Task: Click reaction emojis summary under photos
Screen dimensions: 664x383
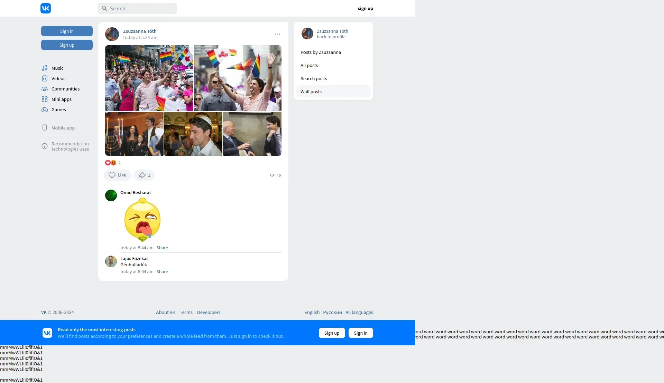Action: (x=111, y=163)
